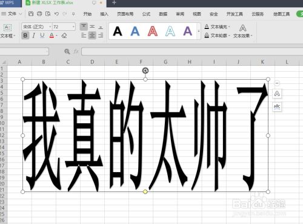Expand the 文件 menu dropdown arrow
303x224 pixels.
click(x=21, y=14)
